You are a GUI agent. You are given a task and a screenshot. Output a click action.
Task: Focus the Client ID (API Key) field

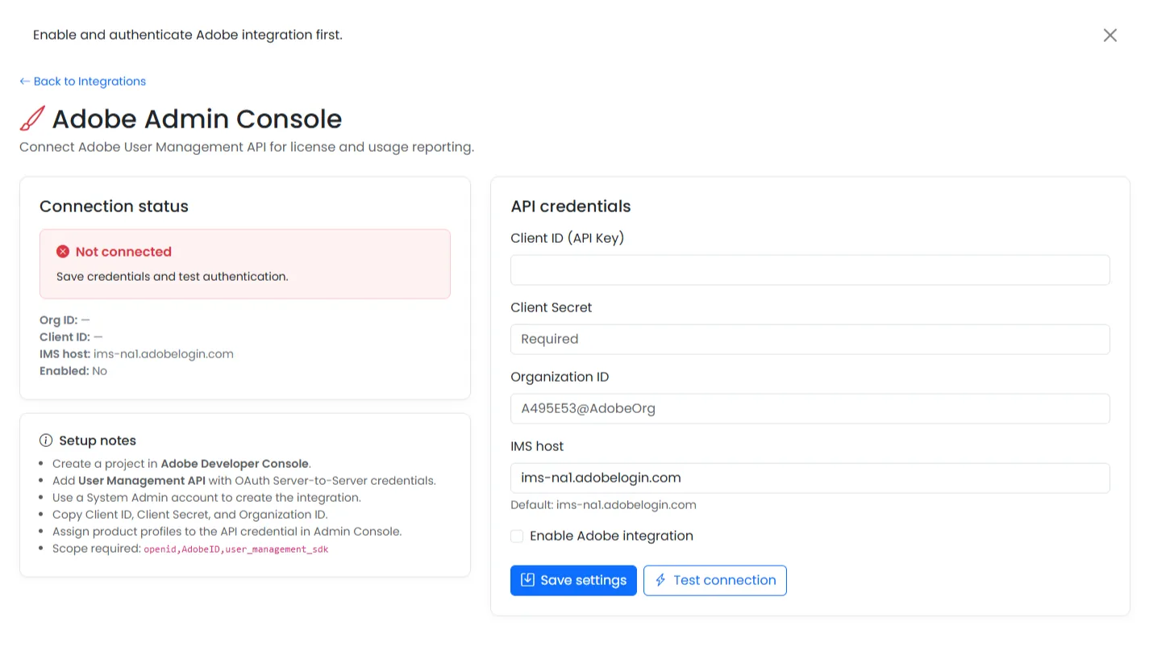tap(810, 269)
